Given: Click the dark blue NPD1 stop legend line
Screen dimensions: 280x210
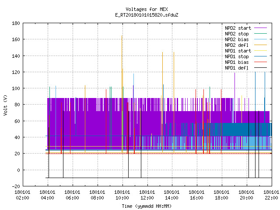Looking at the screenshot, I should pyautogui.click(x=260, y=56).
